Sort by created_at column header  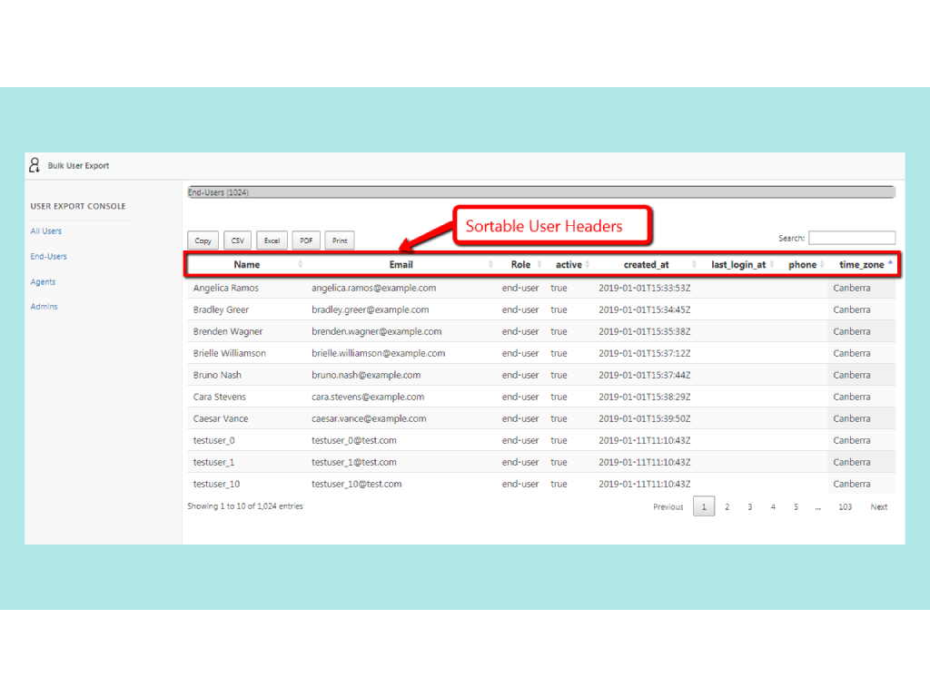[646, 265]
